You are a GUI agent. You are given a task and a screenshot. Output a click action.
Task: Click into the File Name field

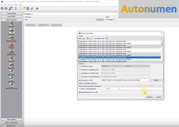pyautogui.click(x=76, y=14)
